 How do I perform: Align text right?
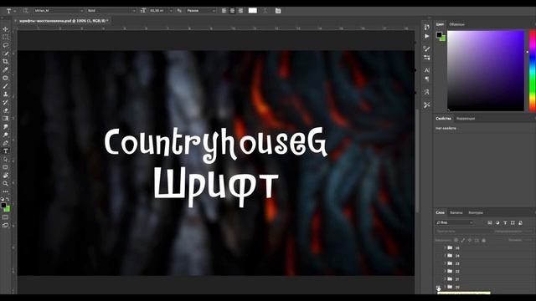point(240,11)
